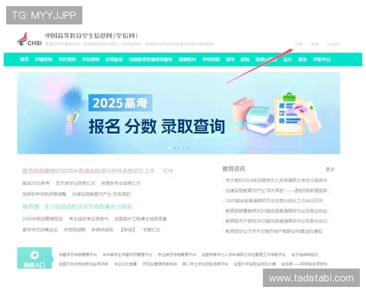Open news 2025届全国普通高校毕业生就业创业工作会议召开
This screenshot has width=366, height=293.
(274, 201)
